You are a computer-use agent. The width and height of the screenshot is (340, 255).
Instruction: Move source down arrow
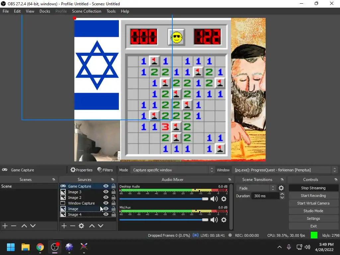(101, 226)
